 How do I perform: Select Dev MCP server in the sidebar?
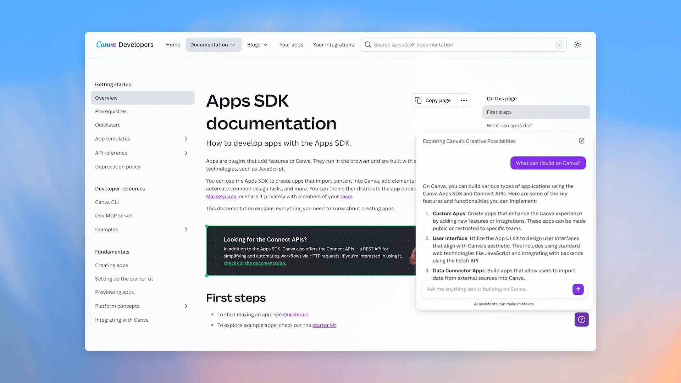(x=114, y=216)
